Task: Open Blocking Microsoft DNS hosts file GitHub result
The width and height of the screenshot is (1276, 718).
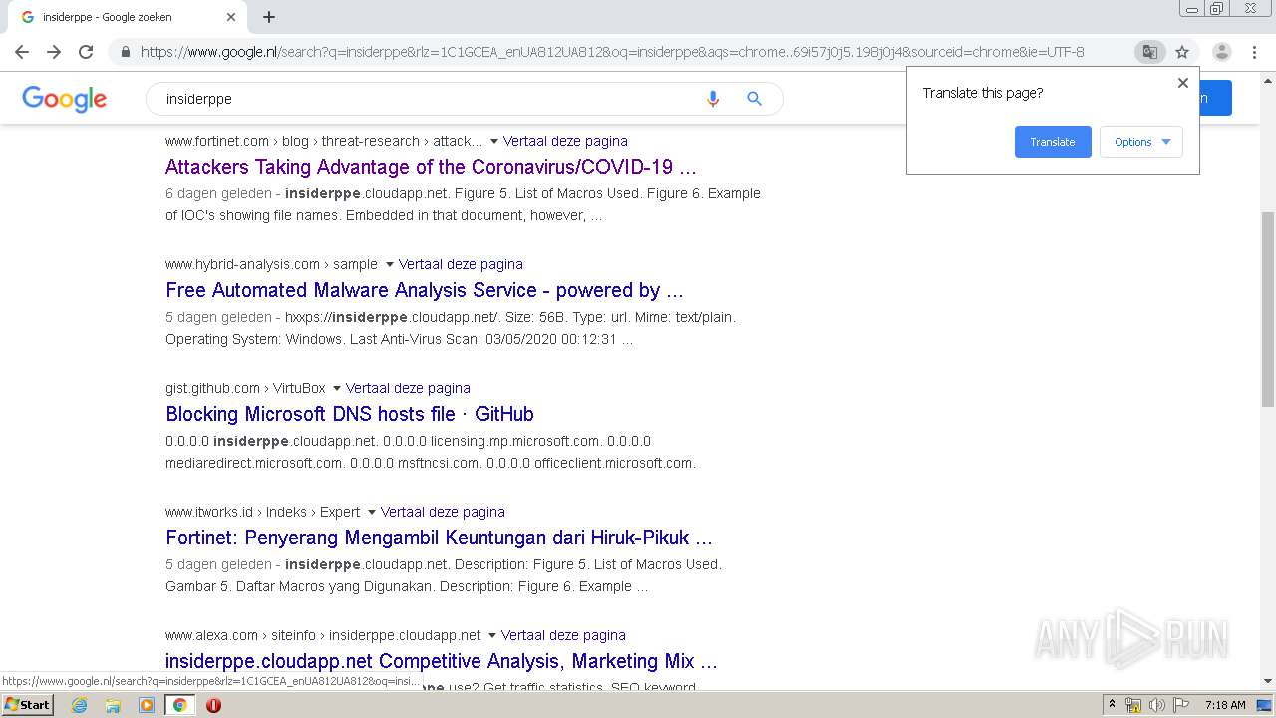Action: (350, 414)
